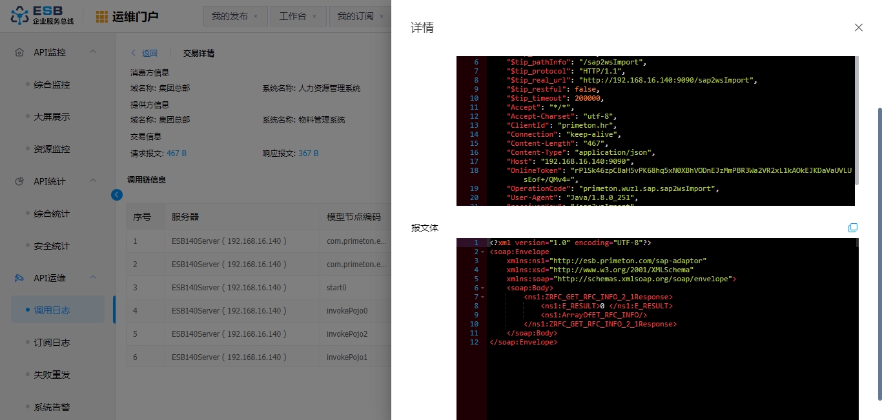Fold the soap:Body element on line 6
Image resolution: width=882 pixels, height=420 pixels.
click(x=484, y=288)
